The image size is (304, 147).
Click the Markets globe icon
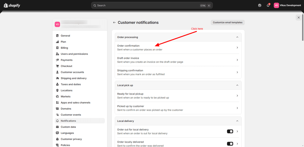(58, 97)
